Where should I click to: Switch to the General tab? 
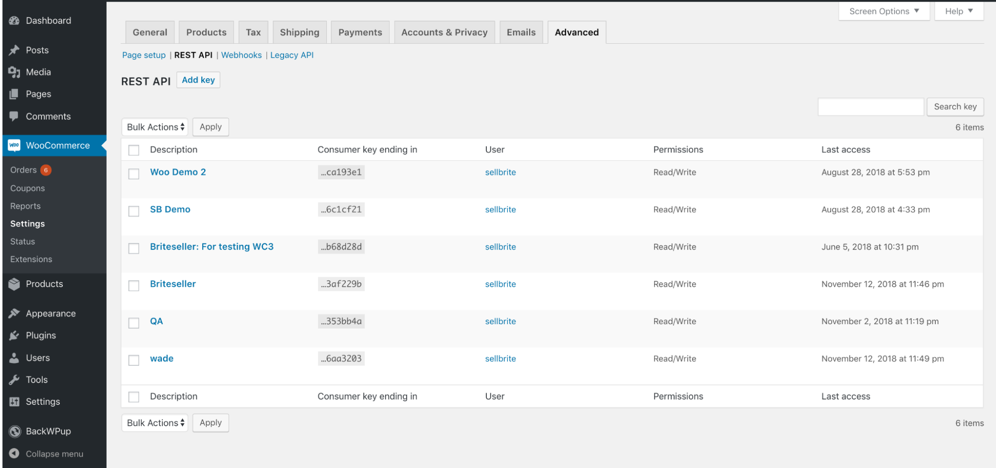tap(150, 32)
